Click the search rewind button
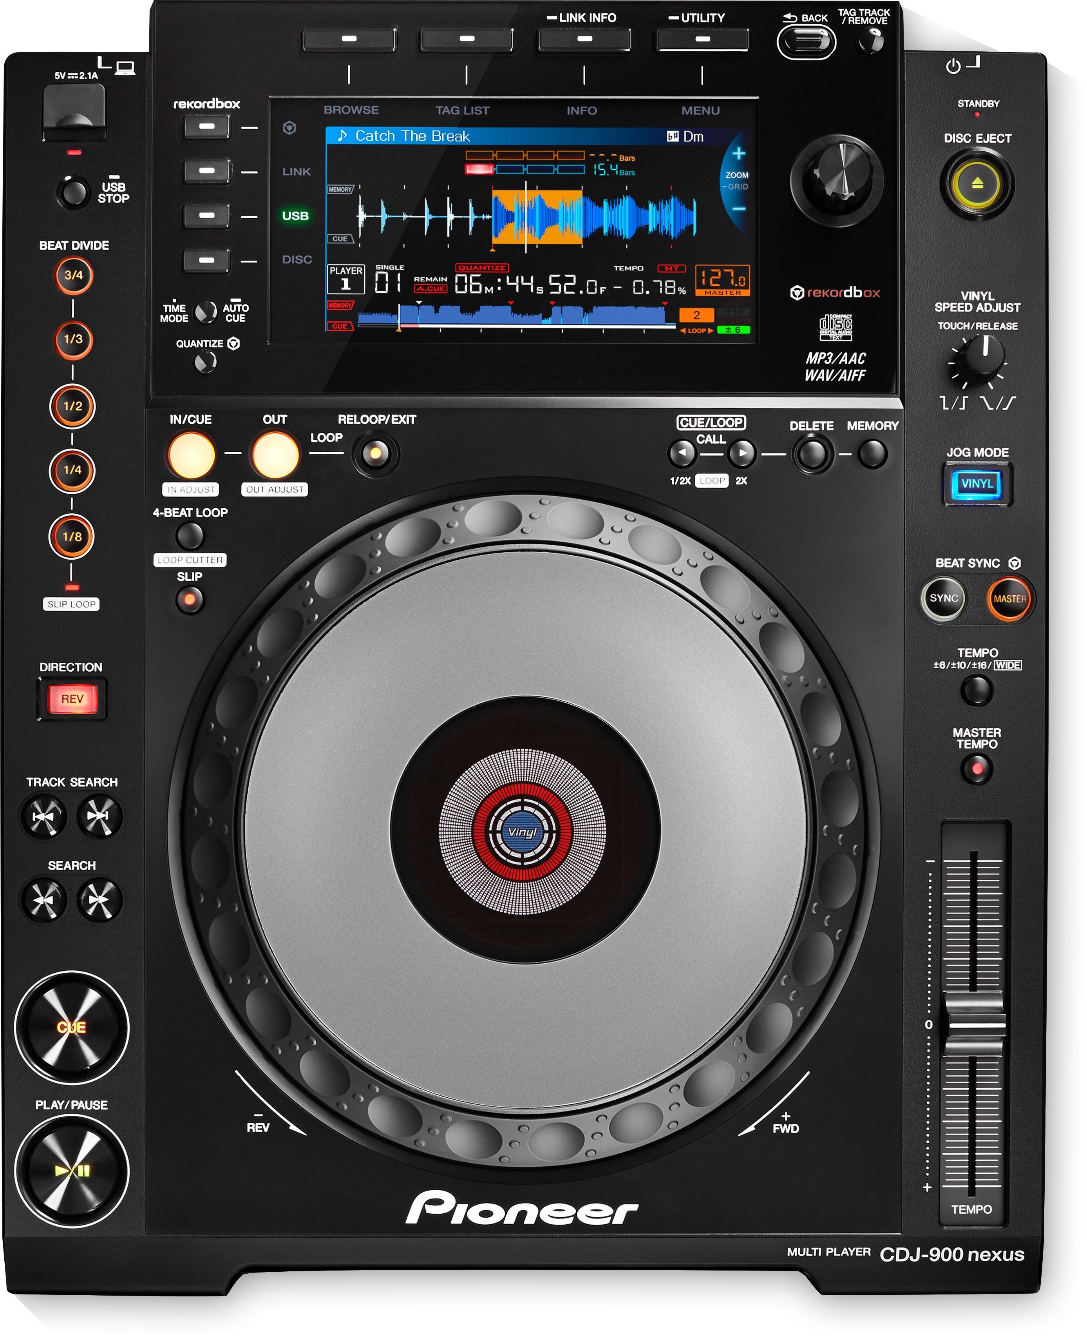 (x=43, y=900)
